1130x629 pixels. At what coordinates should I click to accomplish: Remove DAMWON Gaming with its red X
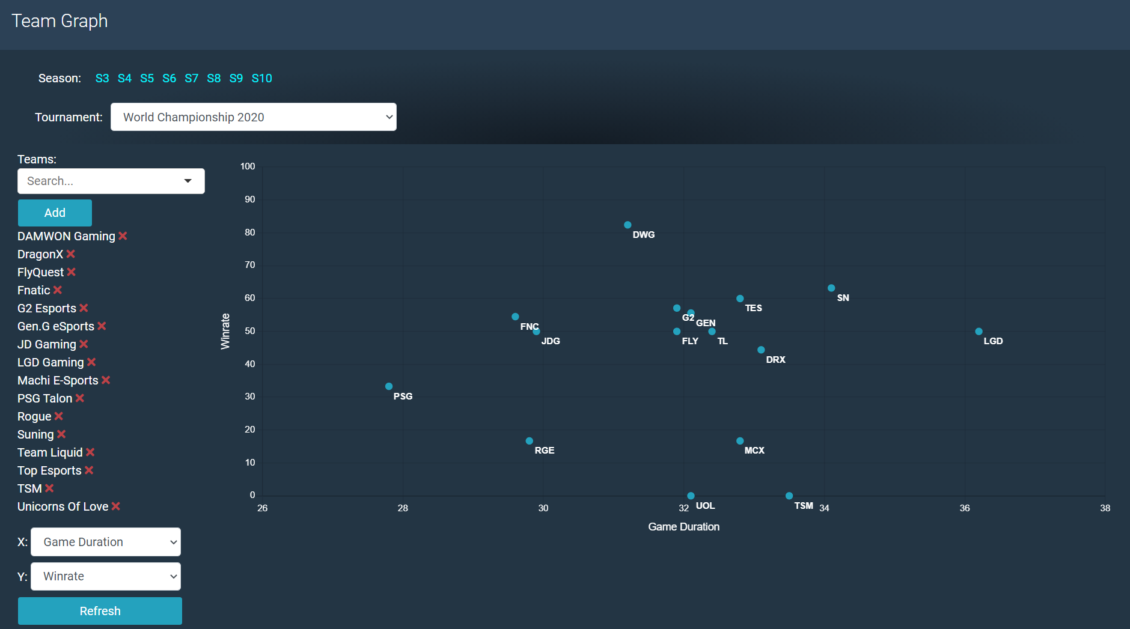(123, 236)
